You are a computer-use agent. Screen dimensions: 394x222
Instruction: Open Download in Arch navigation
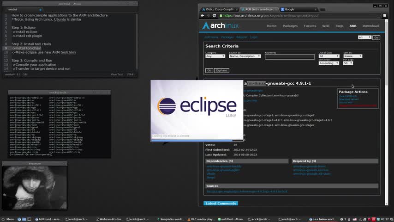[x=370, y=26]
